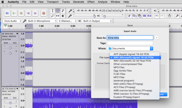This screenshot has width=182, height=108.
Task: Adjust Kline intro track pan slider
Action: tap(10, 53)
